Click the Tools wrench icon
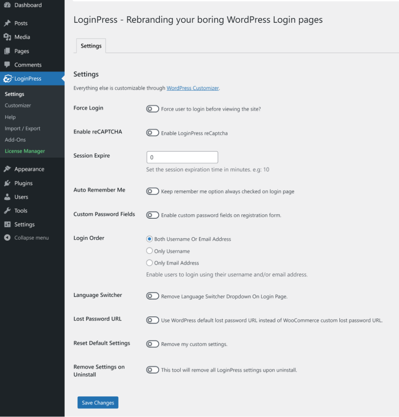The width and height of the screenshot is (399, 417). [7, 211]
